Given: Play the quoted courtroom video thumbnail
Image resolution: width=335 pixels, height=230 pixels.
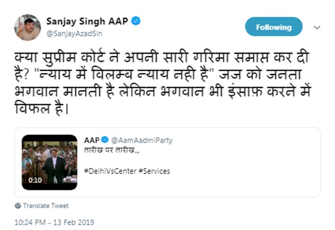Looking at the screenshot, I should 50,162.
